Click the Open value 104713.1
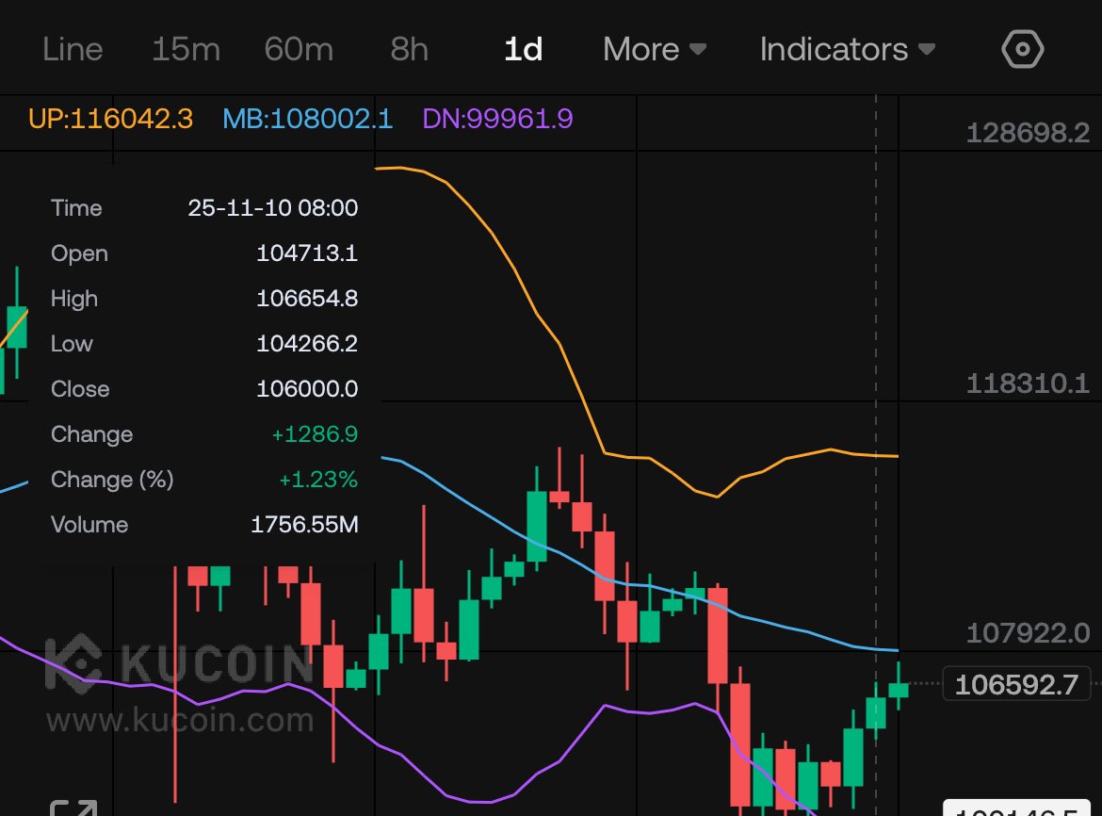Viewport: 1102px width, 816px height. point(307,253)
